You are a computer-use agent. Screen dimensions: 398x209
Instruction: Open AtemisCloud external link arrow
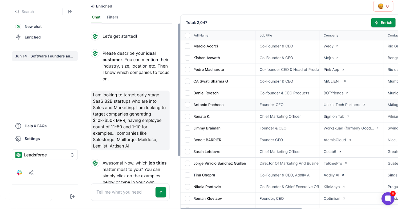pos(350,140)
